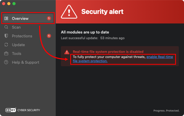Click the small red warning icon in alert box
The width and height of the screenshot is (184, 116).
tap(67, 52)
